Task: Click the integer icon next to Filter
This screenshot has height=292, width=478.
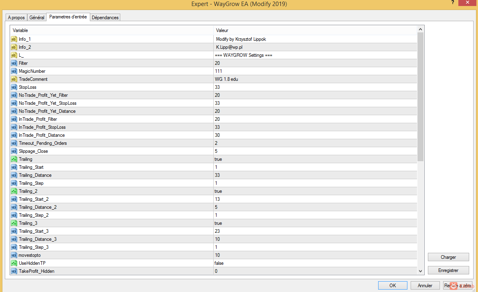Action: [x=14, y=63]
